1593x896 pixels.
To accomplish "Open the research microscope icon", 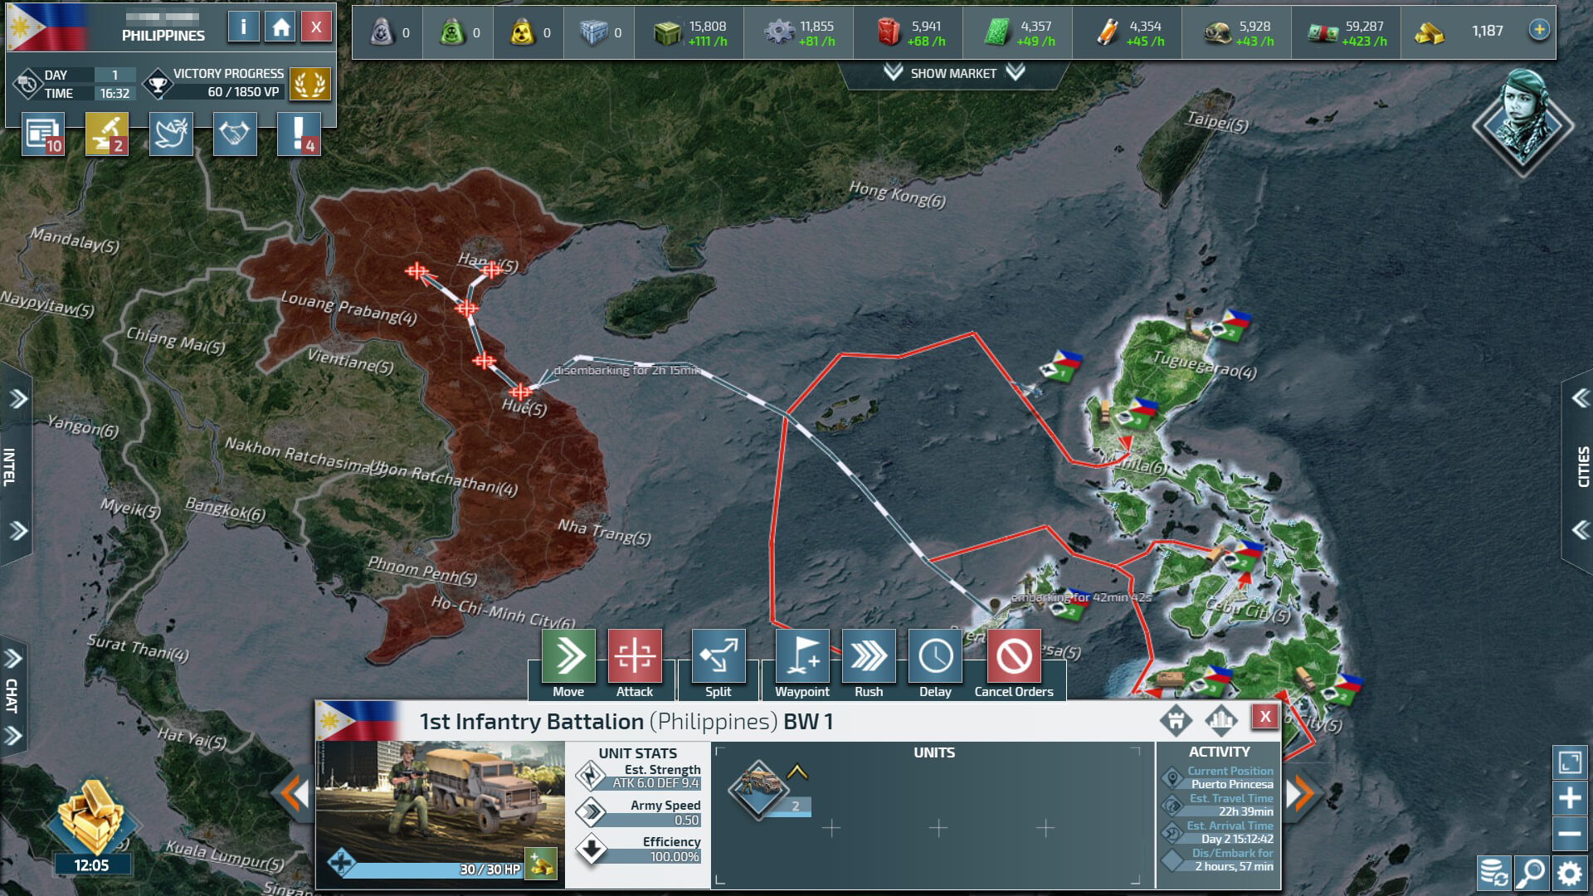I will (x=107, y=134).
